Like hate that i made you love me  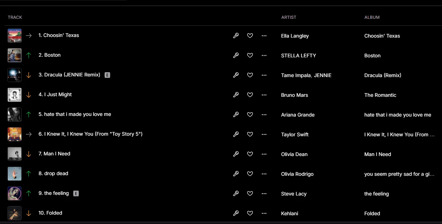click(250, 115)
